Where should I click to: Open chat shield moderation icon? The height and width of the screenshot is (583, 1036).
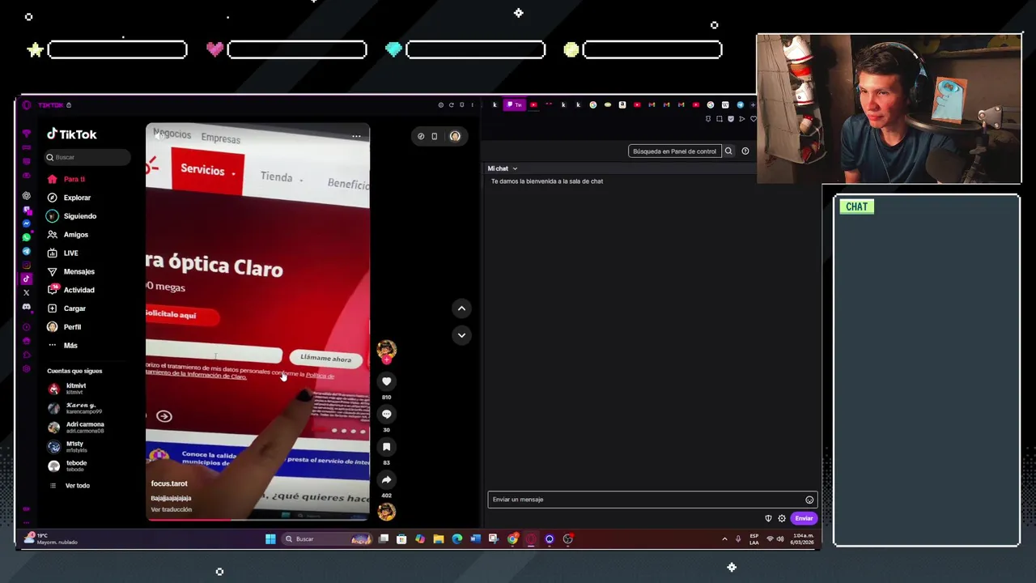click(x=768, y=518)
